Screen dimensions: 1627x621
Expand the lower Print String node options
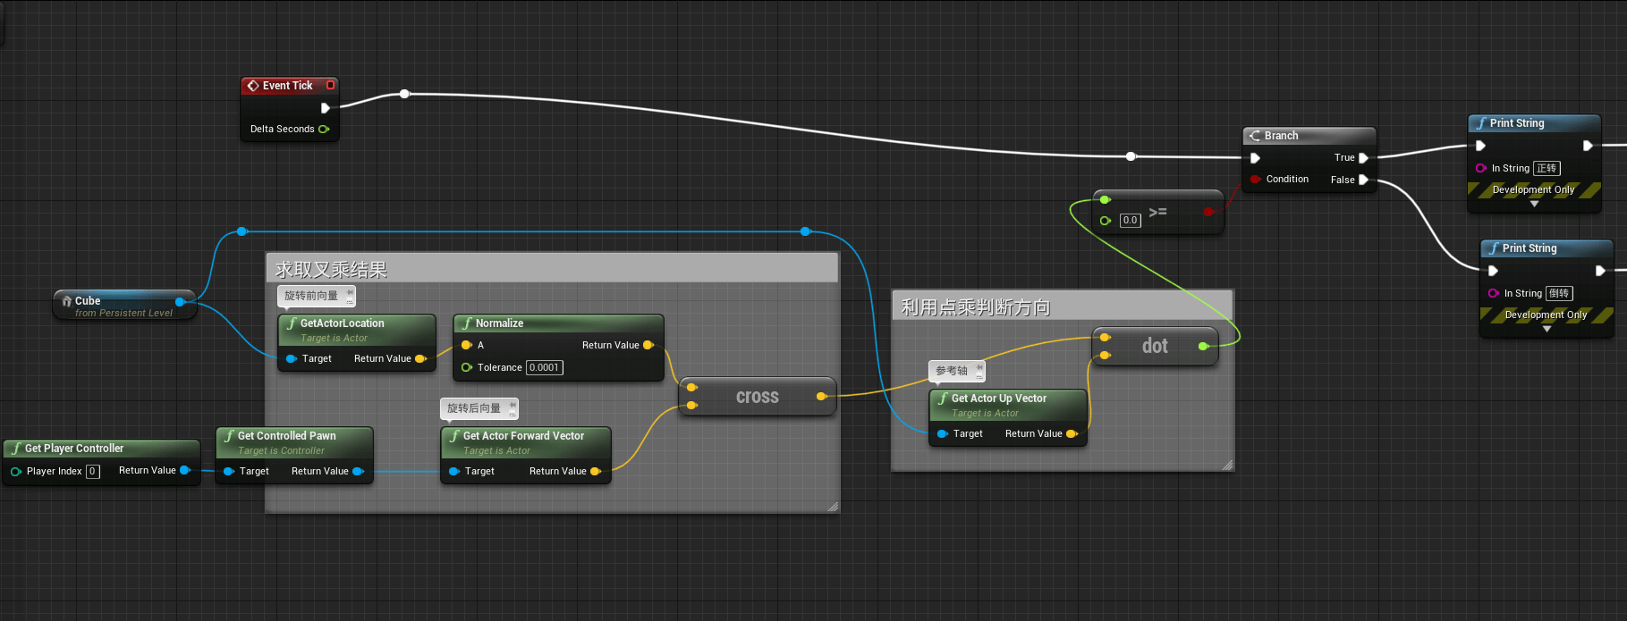[x=1546, y=329]
